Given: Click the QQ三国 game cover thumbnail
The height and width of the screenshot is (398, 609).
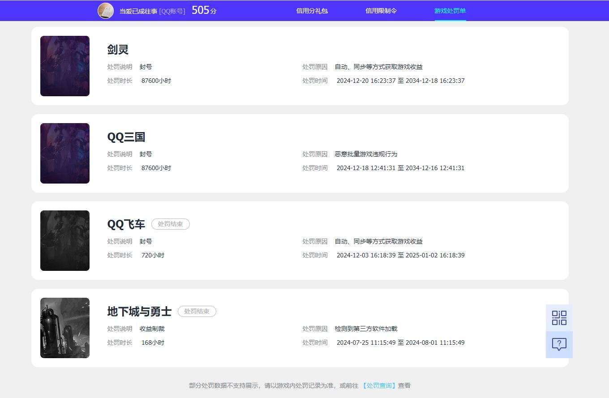Looking at the screenshot, I should coord(65,154).
